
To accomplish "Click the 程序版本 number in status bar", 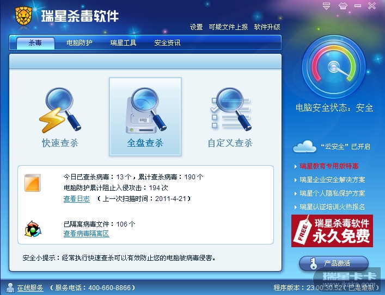I will coord(327,287).
